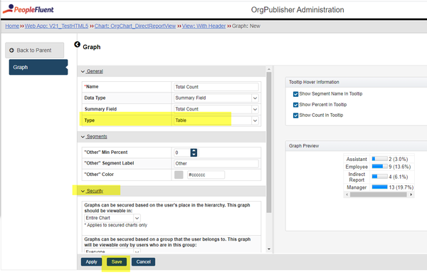Image resolution: width=427 pixels, height=275 pixels.
Task: Collapse the Security section
Action: (x=93, y=191)
